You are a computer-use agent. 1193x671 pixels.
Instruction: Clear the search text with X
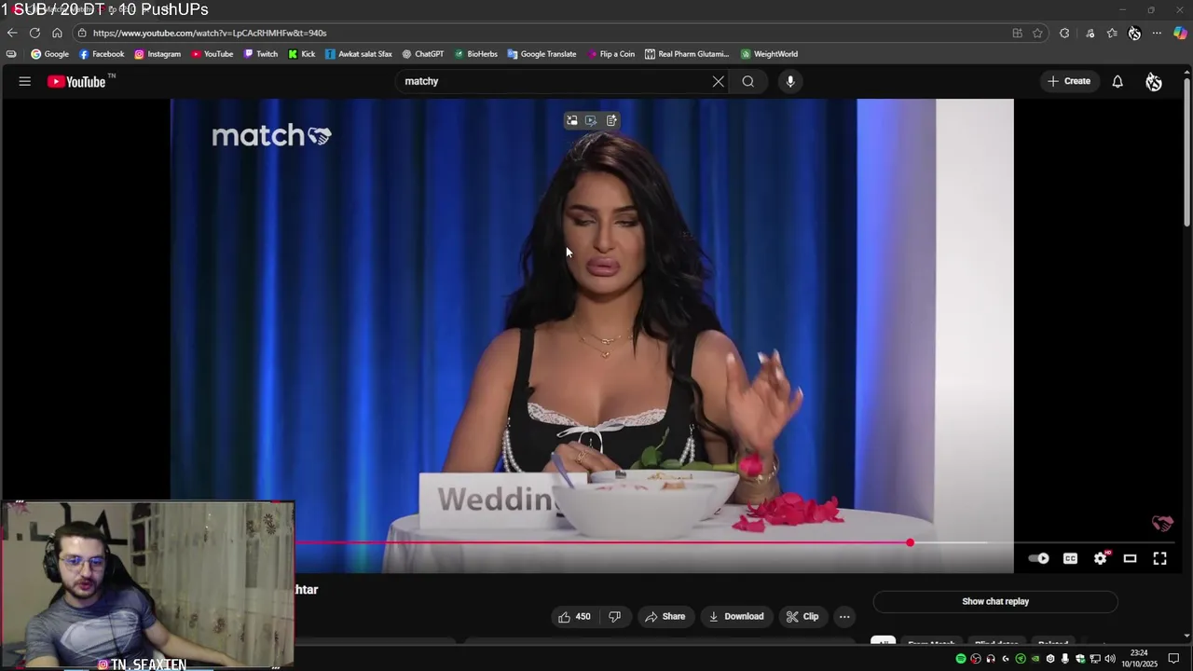pyautogui.click(x=719, y=81)
